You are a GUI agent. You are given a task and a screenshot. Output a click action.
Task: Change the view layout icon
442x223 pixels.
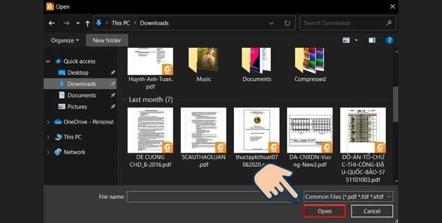346,40
